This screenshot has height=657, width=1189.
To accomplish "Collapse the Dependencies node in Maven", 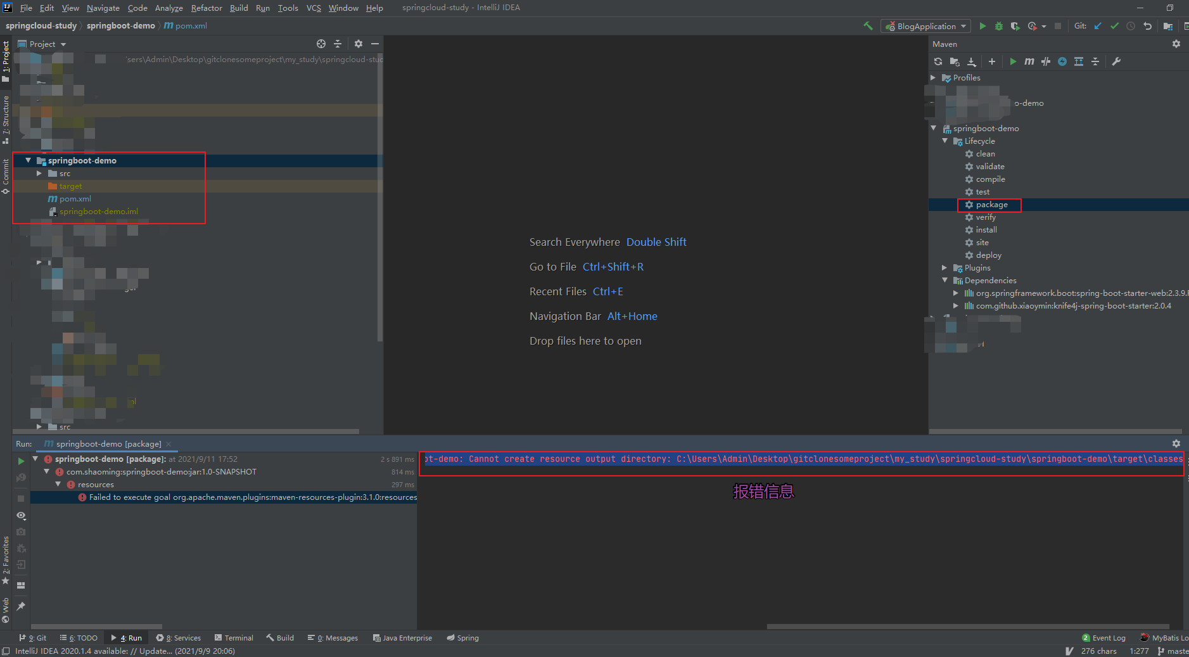I will pos(944,280).
